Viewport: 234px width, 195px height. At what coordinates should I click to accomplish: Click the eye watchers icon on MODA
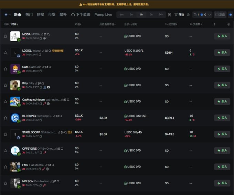point(44,38)
